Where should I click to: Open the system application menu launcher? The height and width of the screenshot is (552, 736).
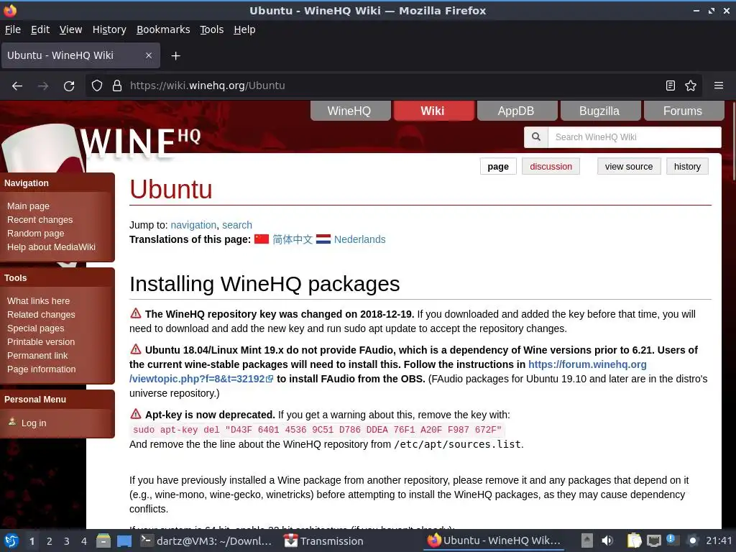(x=11, y=540)
